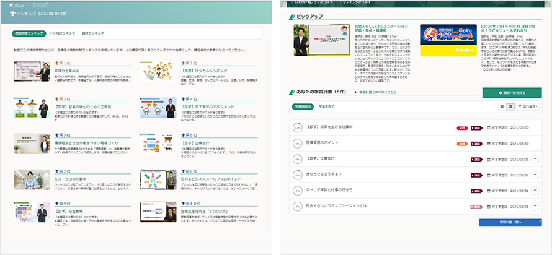The width and height of the screenshot is (552, 255).
Task: Open the 評価力を高める course title
Action: point(66,71)
